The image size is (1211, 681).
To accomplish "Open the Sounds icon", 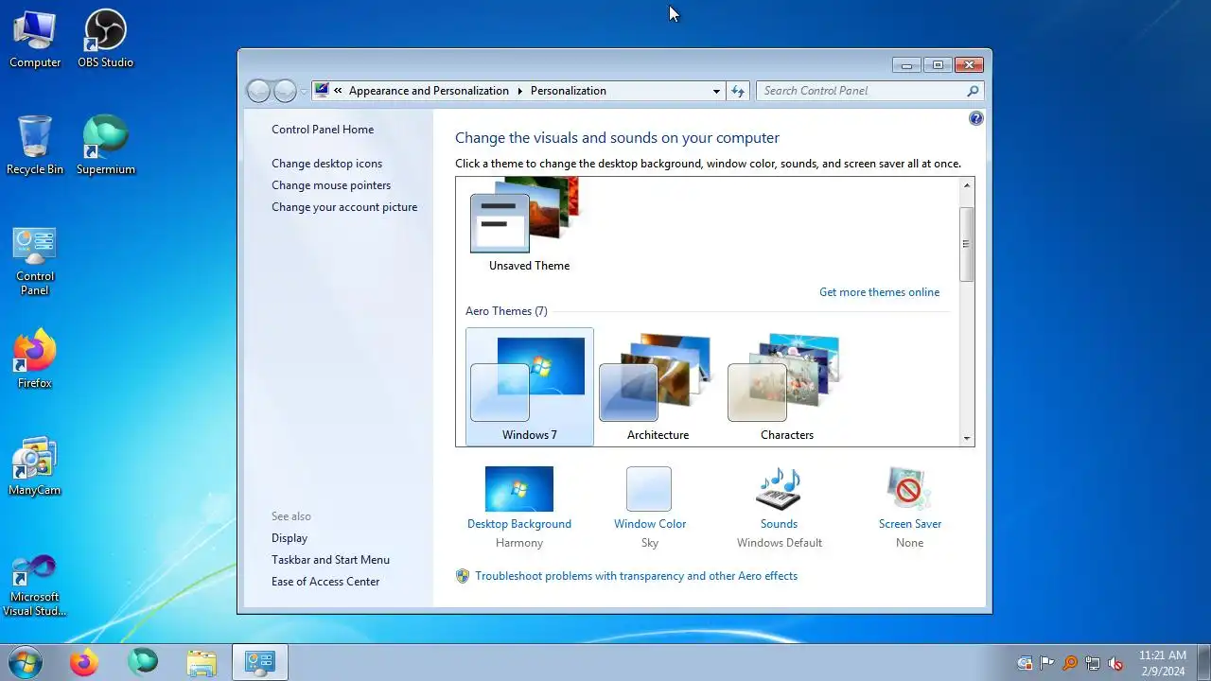I will pos(779,489).
